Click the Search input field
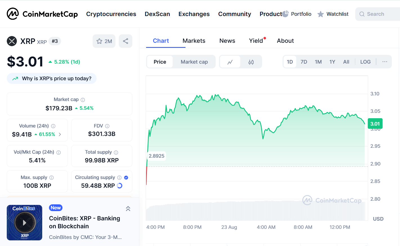 (377, 14)
